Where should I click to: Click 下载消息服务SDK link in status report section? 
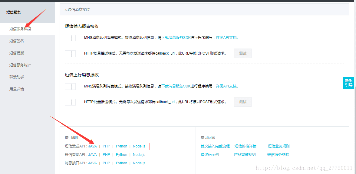pos(176,38)
